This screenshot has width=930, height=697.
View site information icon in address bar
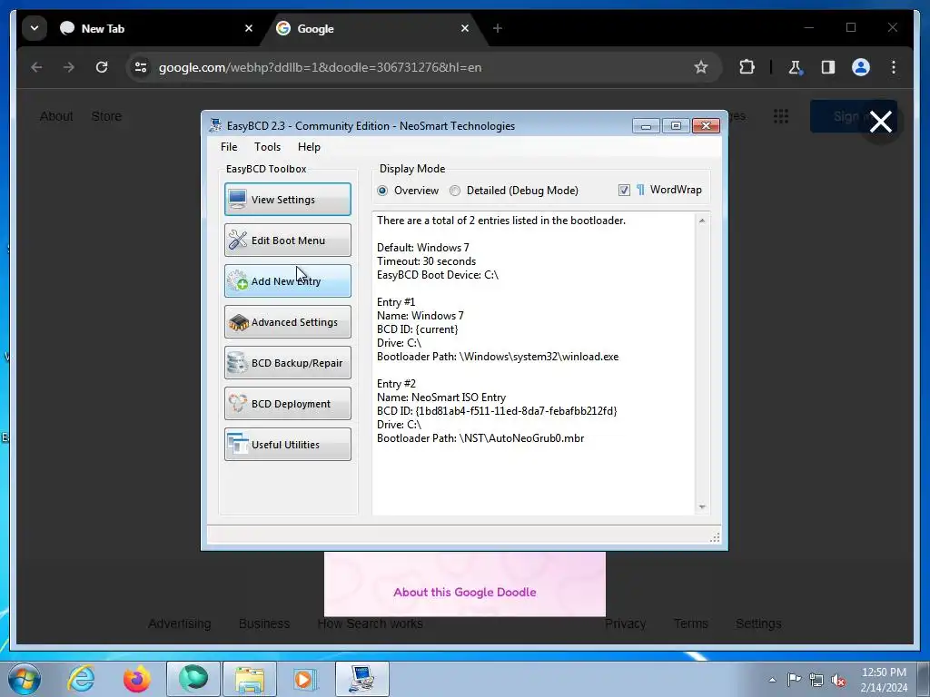[x=141, y=67]
